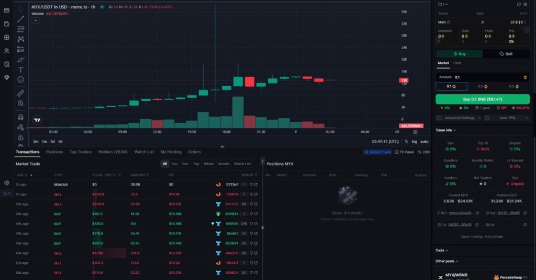Screen dimensions: 536x280
Task: Toggle the chart log scale
Action: 415,142
